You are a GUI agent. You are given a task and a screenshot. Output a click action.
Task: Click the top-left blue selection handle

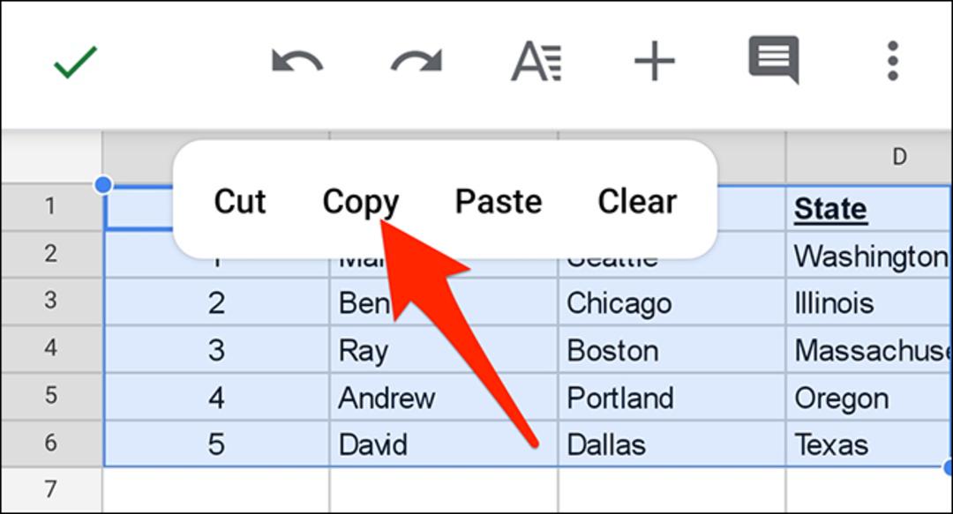(103, 184)
